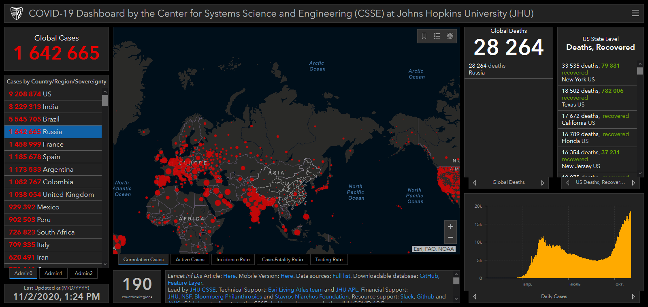This screenshot has width=648, height=307.
Task: Select South Africa in the country list
Action: coord(53,232)
